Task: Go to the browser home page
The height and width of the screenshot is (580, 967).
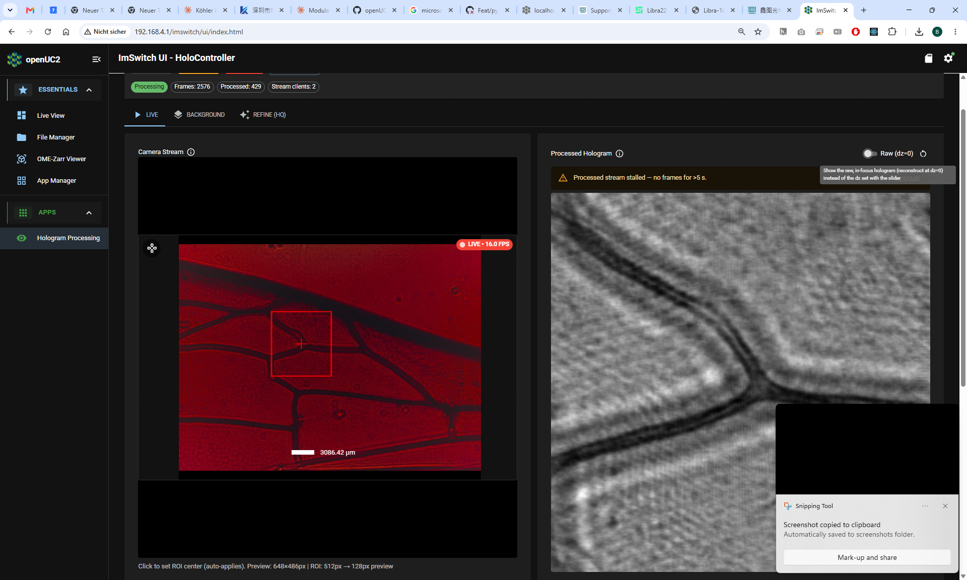Action: coord(66,32)
